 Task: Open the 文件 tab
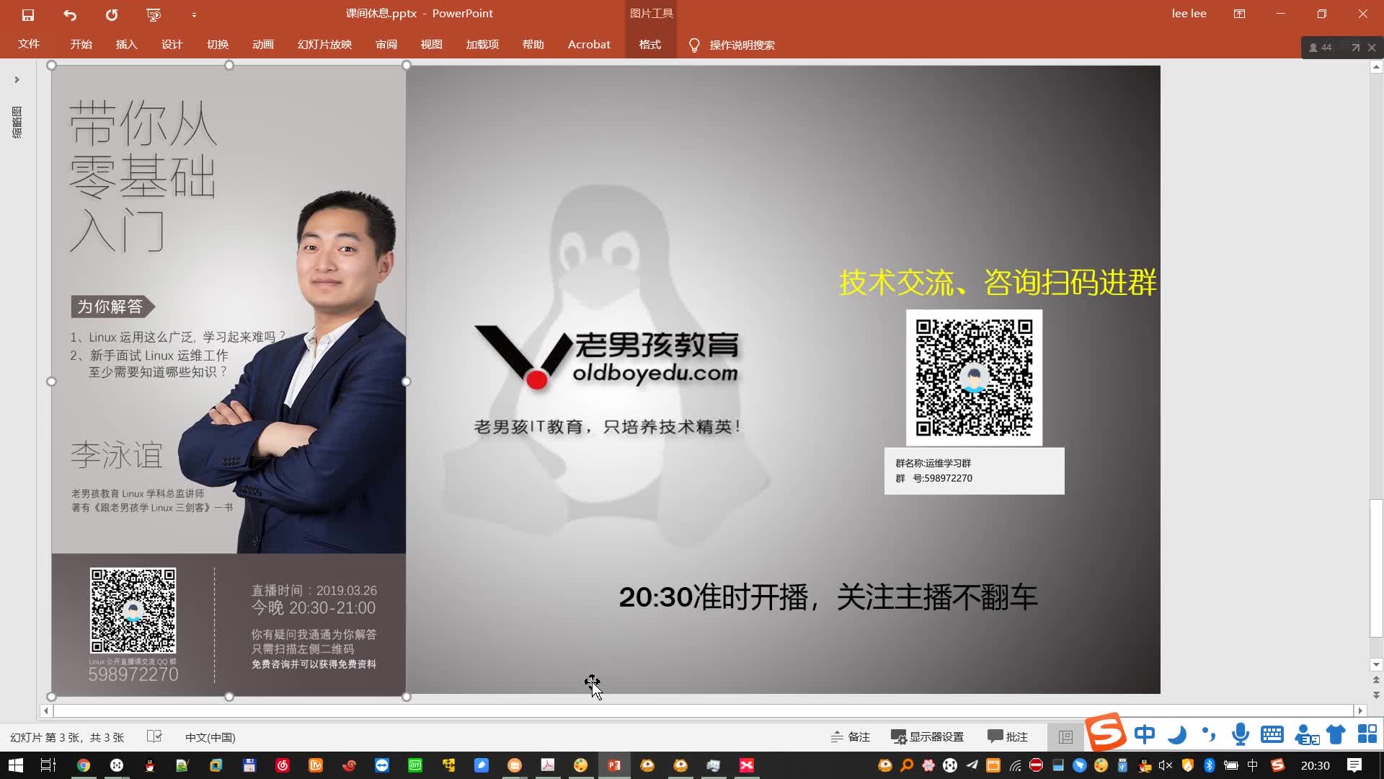[29, 44]
